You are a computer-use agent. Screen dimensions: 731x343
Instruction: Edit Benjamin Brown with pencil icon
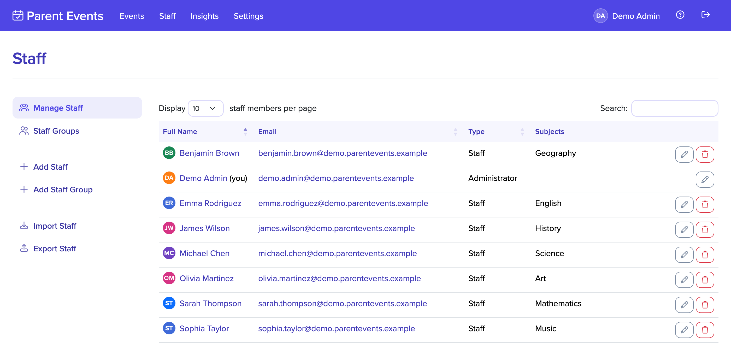tap(684, 154)
